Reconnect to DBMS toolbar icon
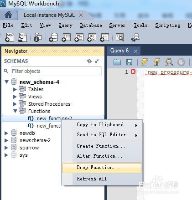192x200 pixels. (x=135, y=37)
